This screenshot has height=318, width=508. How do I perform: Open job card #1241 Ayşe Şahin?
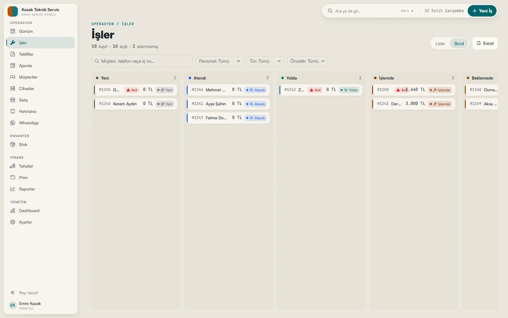click(228, 104)
